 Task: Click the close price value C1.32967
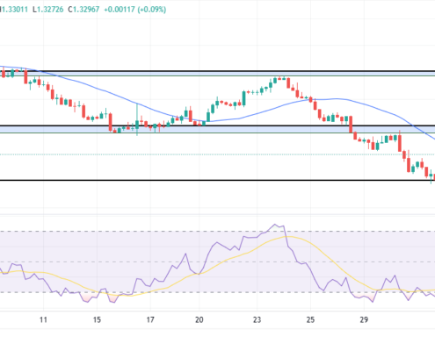pos(83,10)
